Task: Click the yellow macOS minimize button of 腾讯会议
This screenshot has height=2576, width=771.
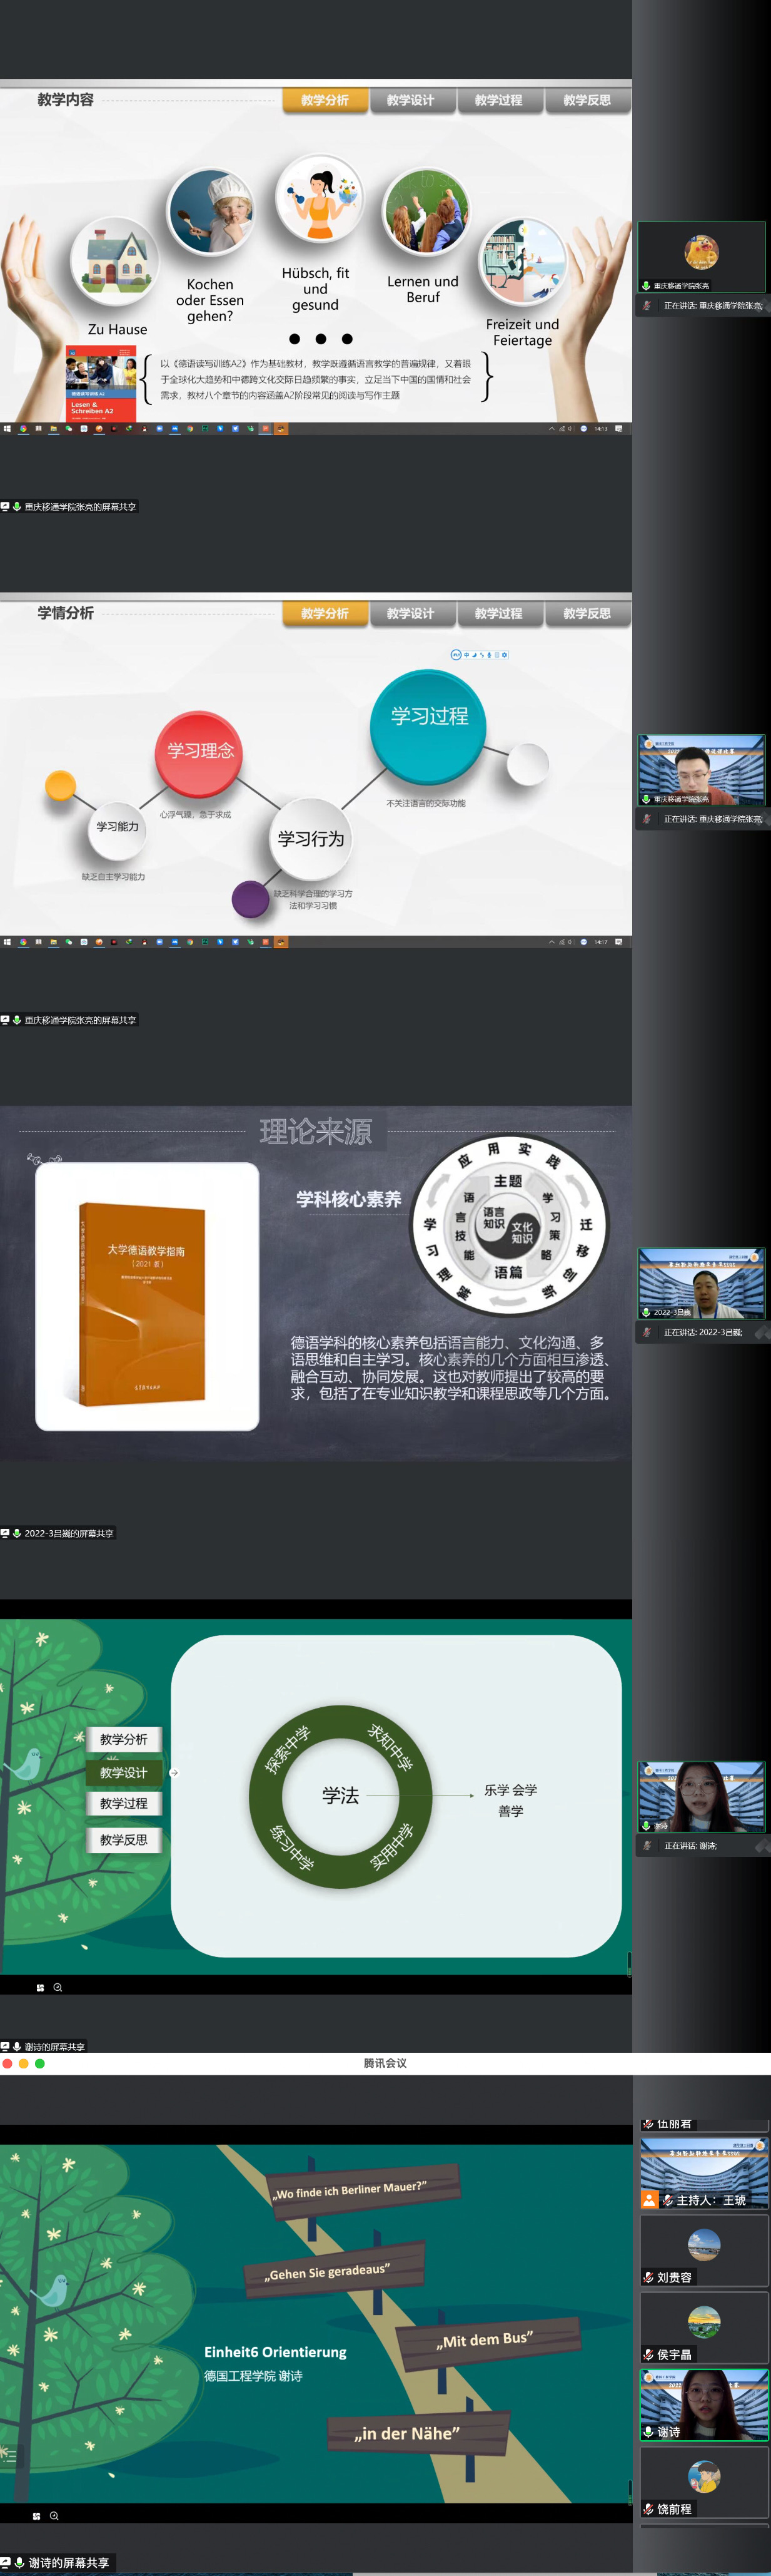Action: [24, 2063]
